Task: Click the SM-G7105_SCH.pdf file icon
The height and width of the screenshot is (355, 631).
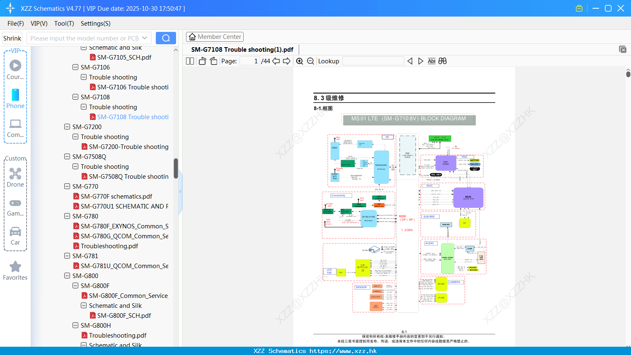Action: 93,57
